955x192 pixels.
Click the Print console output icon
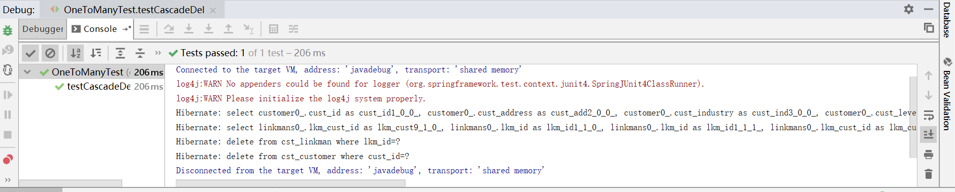(x=929, y=155)
